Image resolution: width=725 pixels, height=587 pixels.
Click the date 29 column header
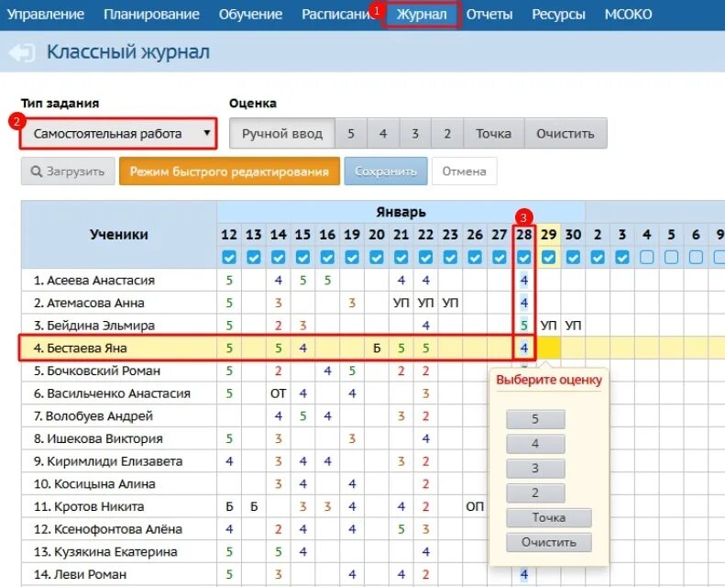pyautogui.click(x=549, y=235)
